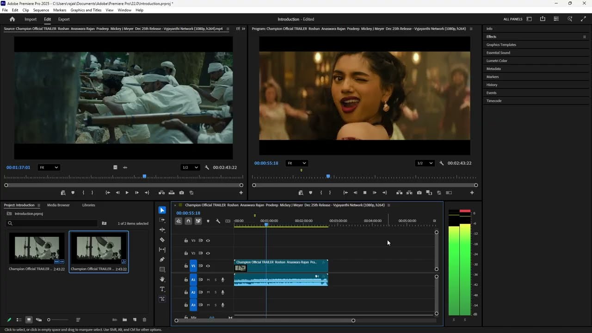Viewport: 592px width, 333px height.
Task: Toggle V2 track output eye
Action: (208, 253)
